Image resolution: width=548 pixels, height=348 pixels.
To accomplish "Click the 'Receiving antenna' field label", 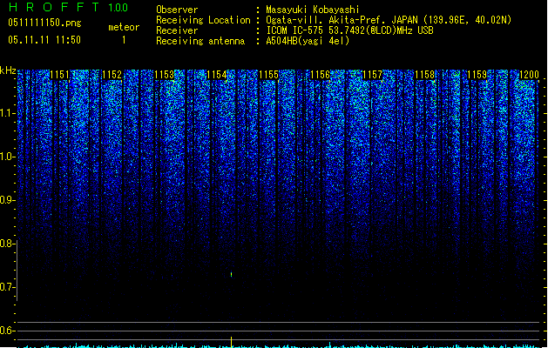I will coord(200,41).
